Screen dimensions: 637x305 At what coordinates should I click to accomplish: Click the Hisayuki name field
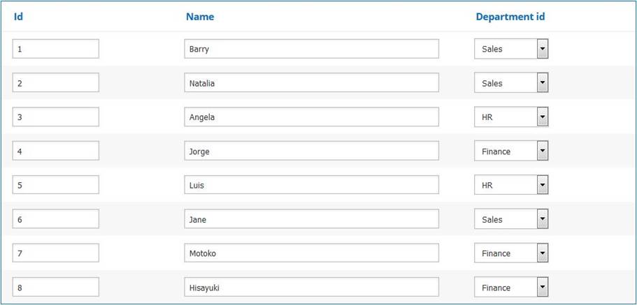point(311,287)
